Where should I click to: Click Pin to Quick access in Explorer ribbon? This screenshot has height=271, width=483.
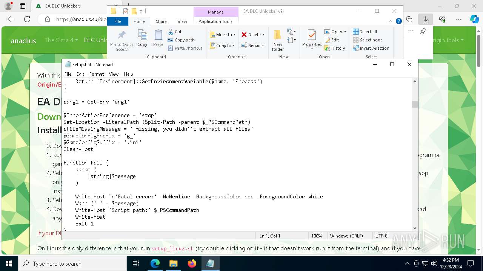click(122, 41)
